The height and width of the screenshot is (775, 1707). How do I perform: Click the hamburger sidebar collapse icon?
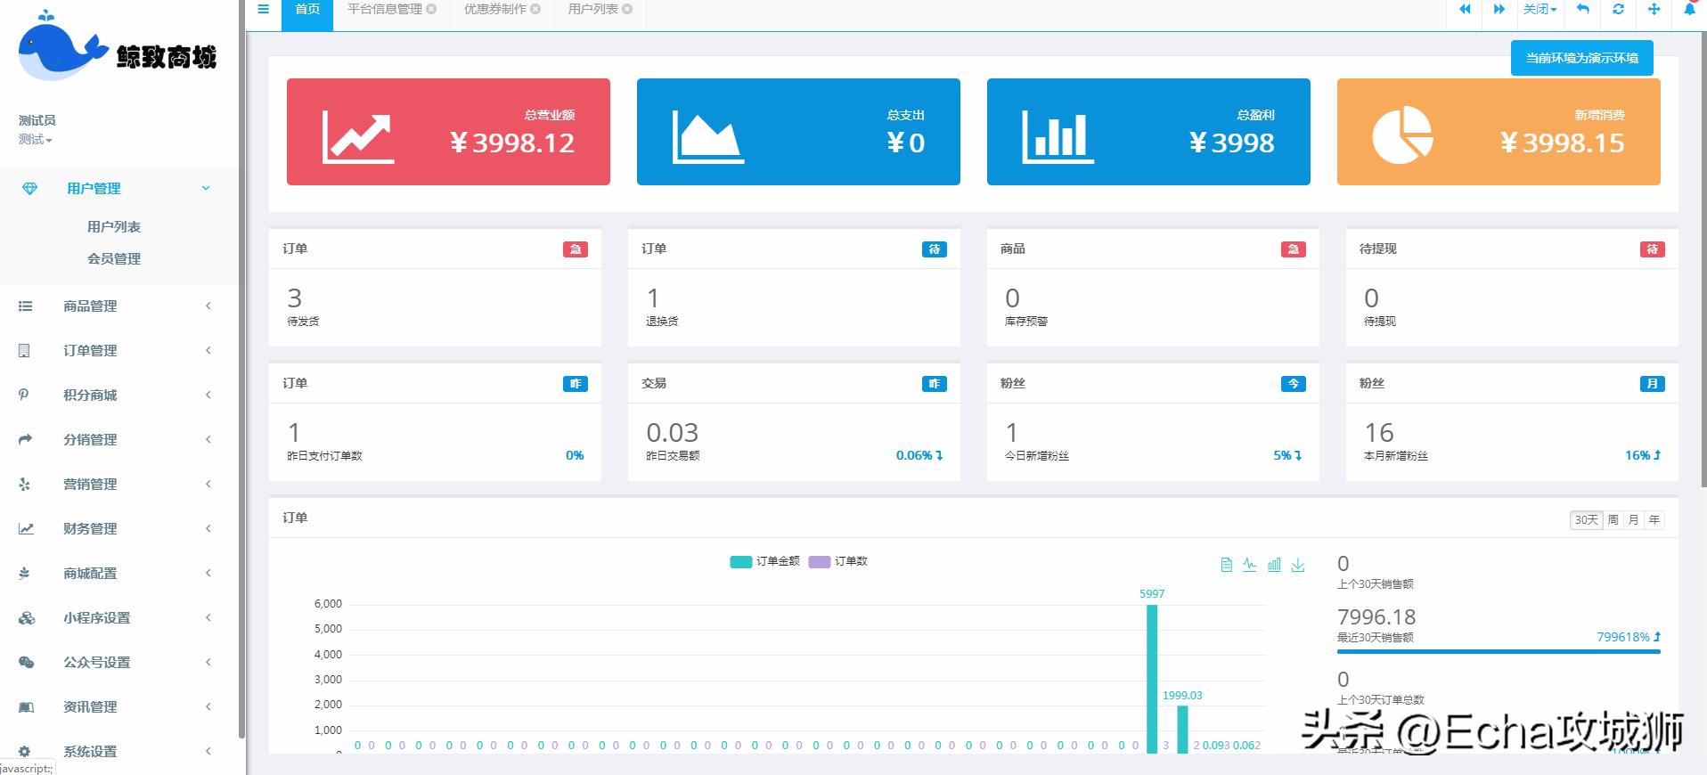(263, 10)
